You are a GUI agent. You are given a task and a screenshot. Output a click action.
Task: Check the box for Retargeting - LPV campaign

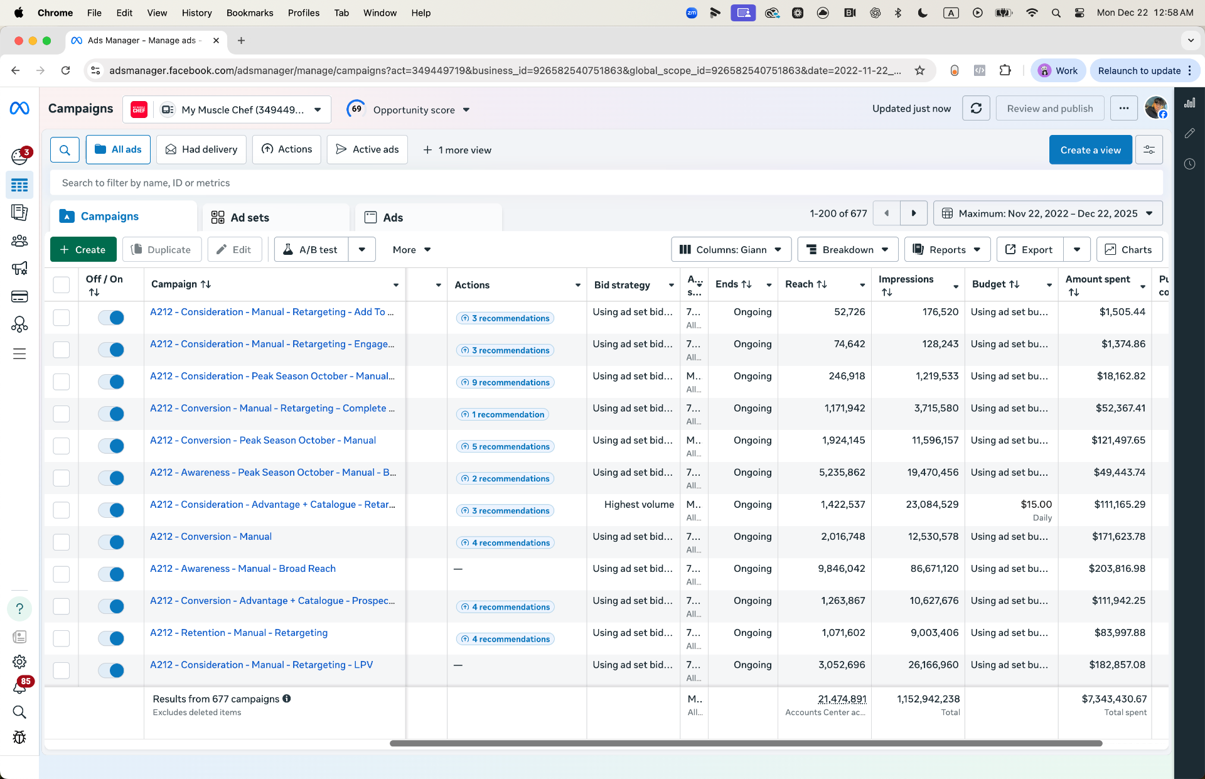[x=62, y=670]
